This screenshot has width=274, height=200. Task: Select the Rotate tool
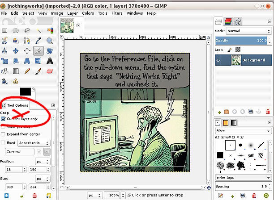click(x=50, y=51)
